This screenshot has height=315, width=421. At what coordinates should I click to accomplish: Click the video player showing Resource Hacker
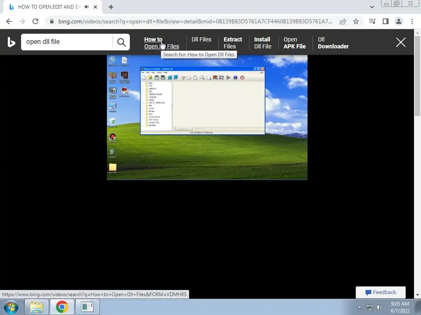click(207, 117)
